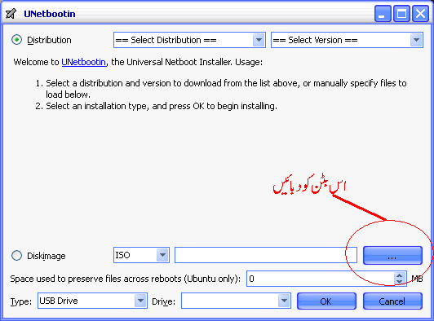434x321 pixels.
Task: Select the Diskimage radio button
Action: click(16, 256)
